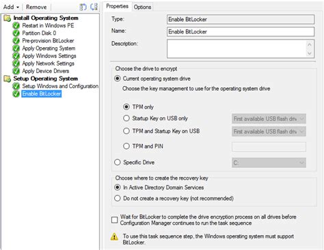Select Apply Operating System step
This screenshot has height=250, width=324.
click(x=49, y=48)
